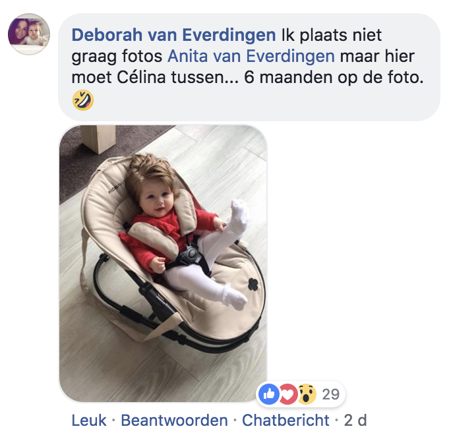Open the attached baby bouncer photo
This screenshot has height=439, width=451.
(163, 264)
